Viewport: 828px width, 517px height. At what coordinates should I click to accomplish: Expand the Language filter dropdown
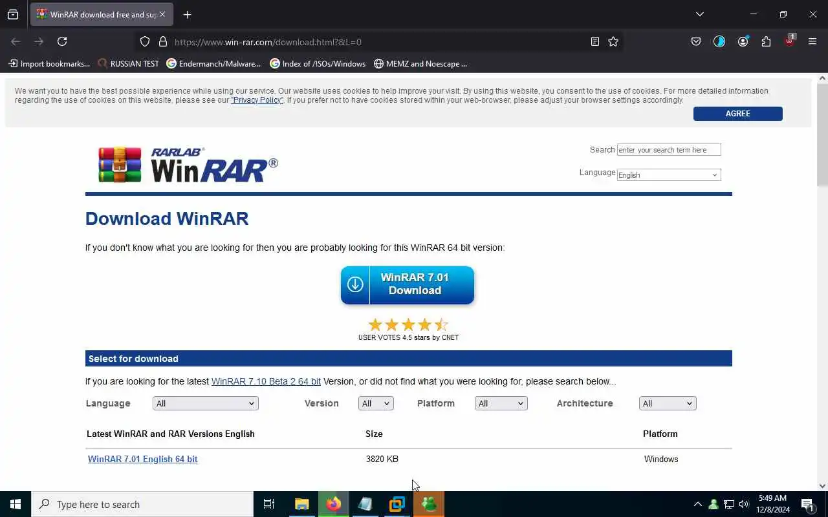[x=206, y=403]
